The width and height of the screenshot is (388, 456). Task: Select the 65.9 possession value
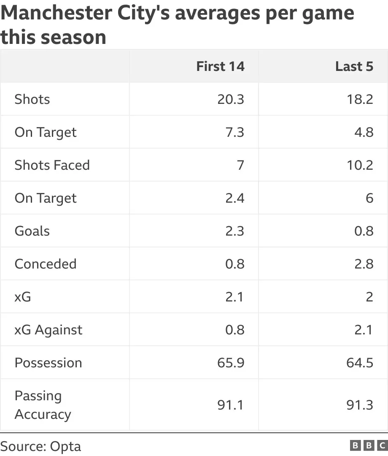click(231, 363)
